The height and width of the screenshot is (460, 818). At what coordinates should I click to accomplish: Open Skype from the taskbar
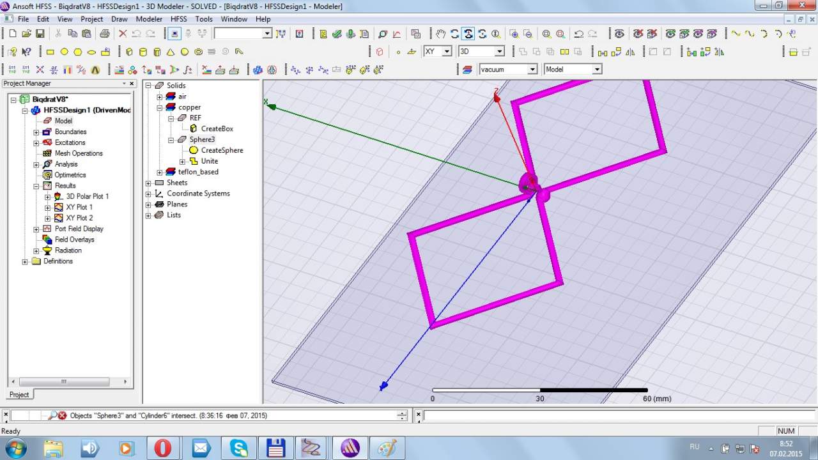(238, 447)
